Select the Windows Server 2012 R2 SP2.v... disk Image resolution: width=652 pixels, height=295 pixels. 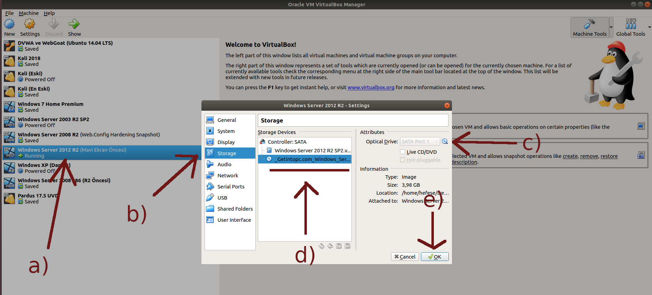(305, 150)
